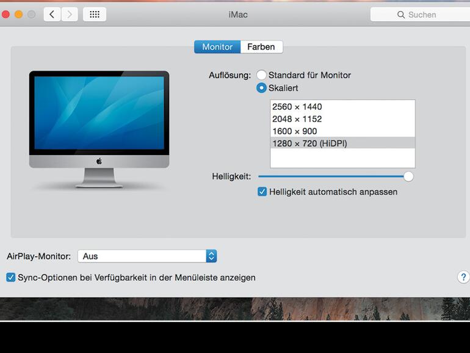
Task: Choose the 1600 × 900 resolution
Action: [342, 131]
